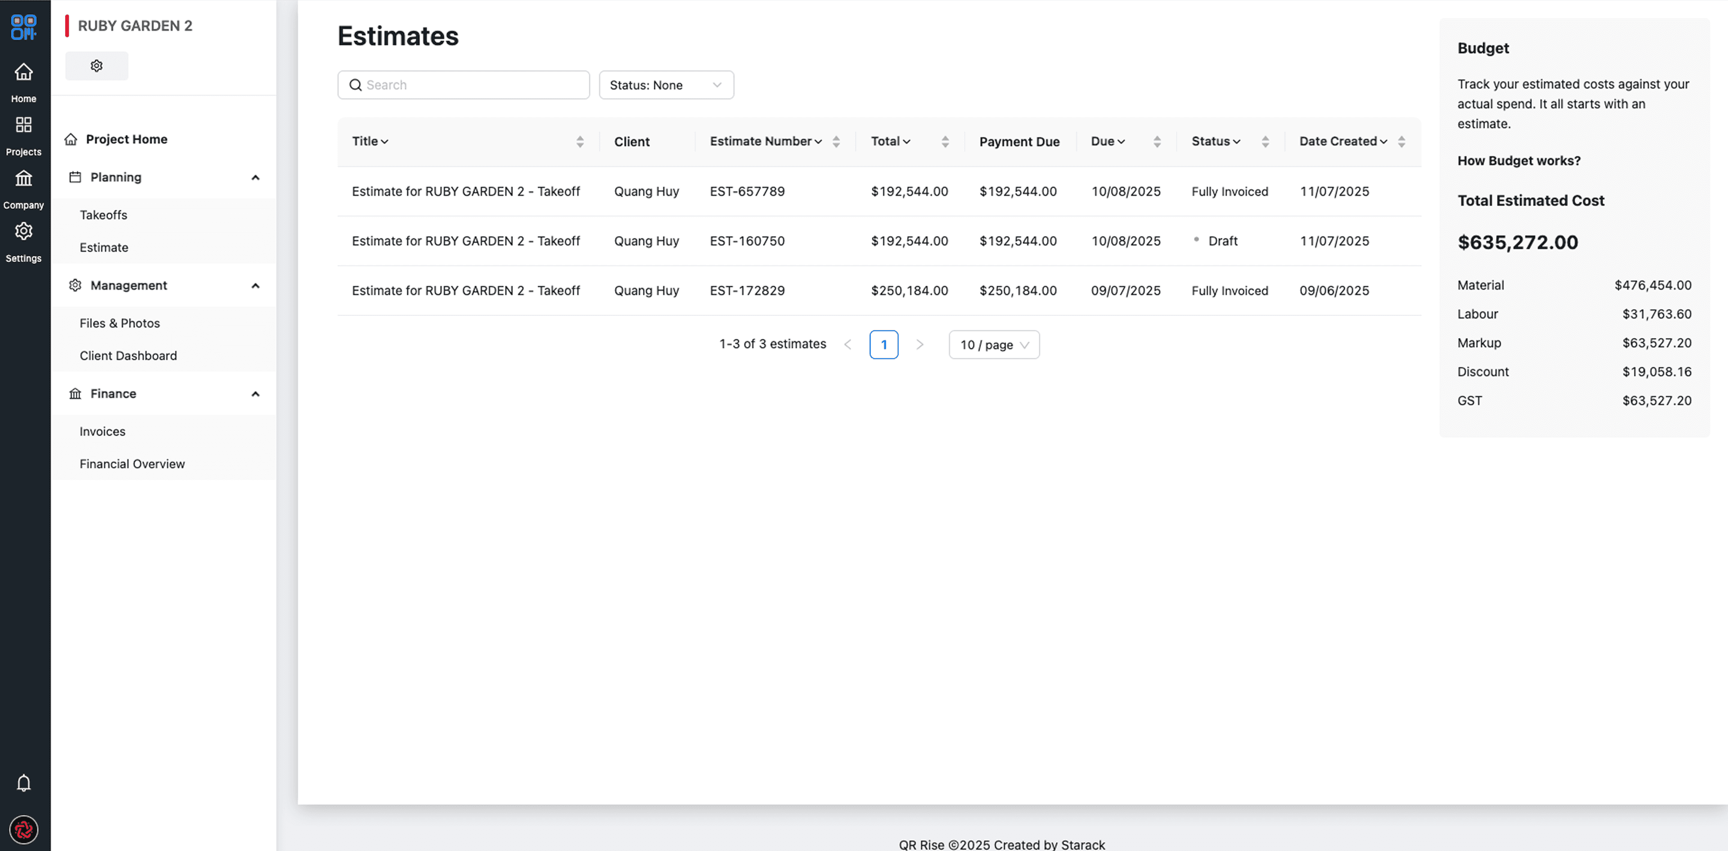Click the Material amount $476,454.00
Screen dimensions: 1728x851
point(1652,286)
